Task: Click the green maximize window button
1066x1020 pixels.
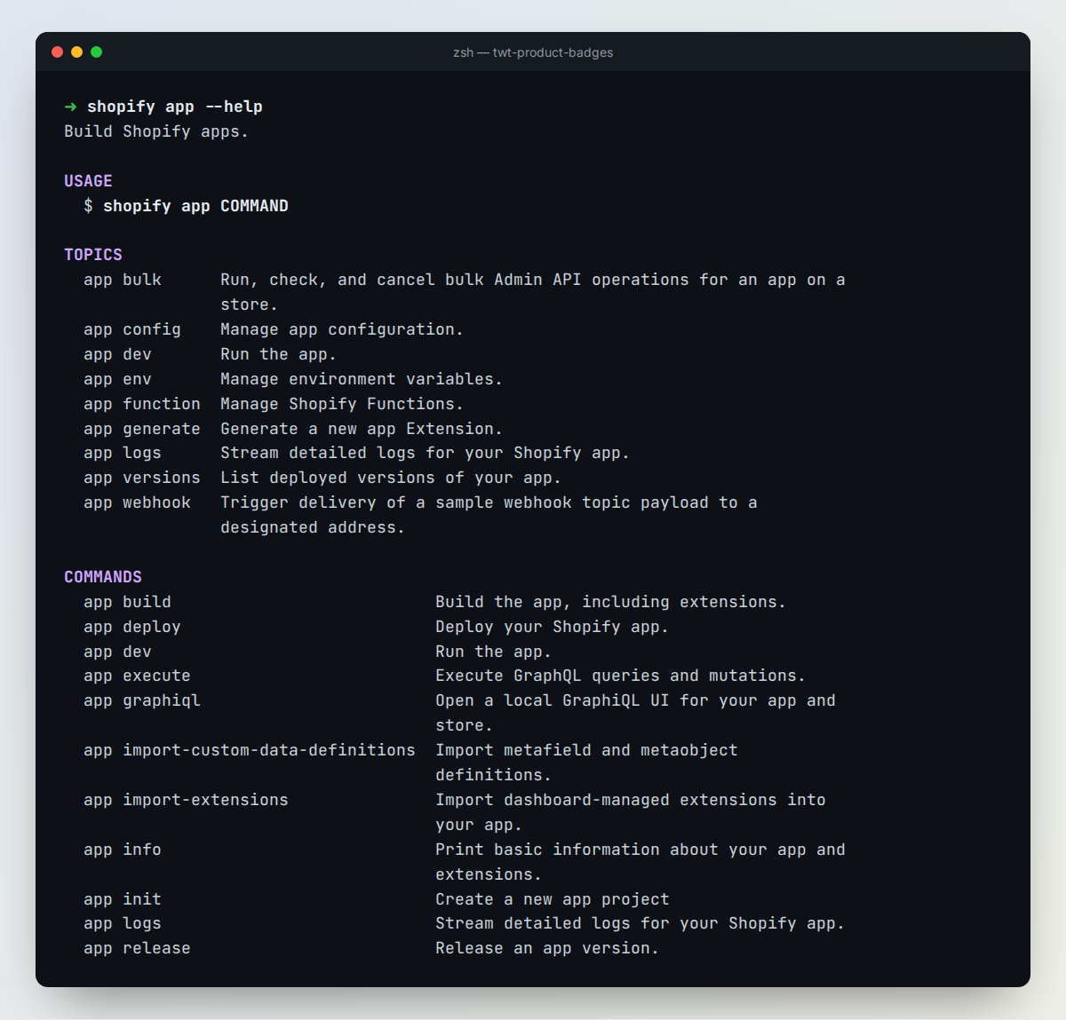Action: 97,52
